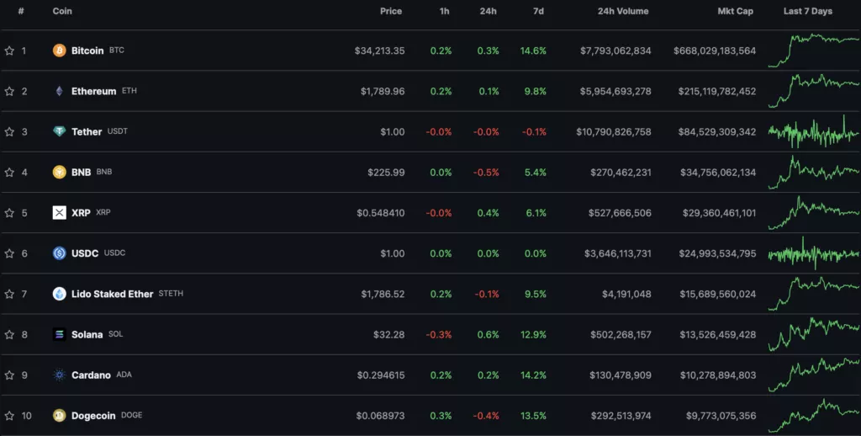Open the XRP coin name link
Image resolution: width=861 pixels, height=436 pixels.
81,213
